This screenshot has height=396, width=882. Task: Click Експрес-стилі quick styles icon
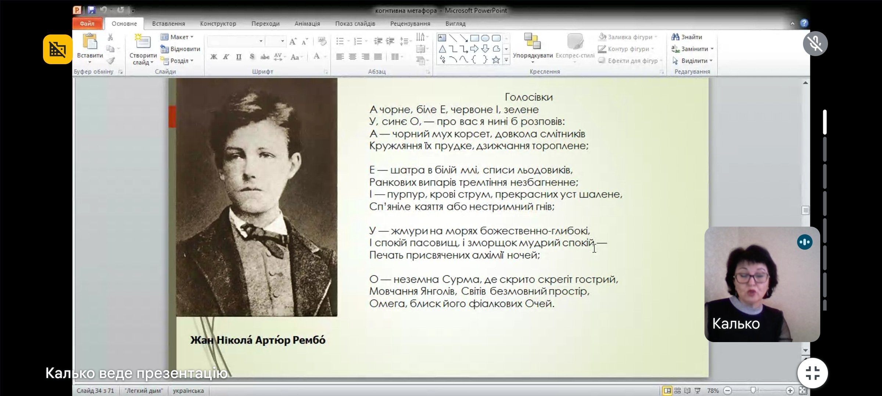(575, 41)
